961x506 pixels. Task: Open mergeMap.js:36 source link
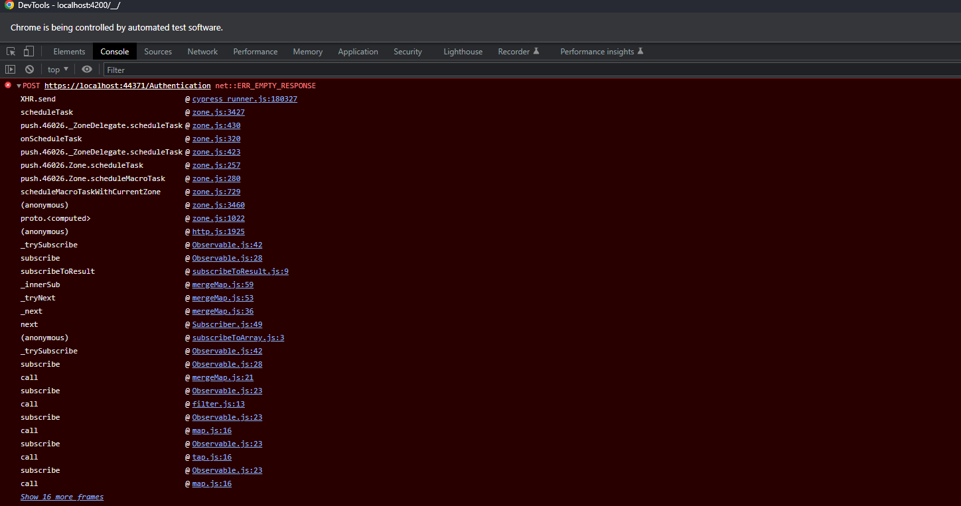tap(223, 311)
